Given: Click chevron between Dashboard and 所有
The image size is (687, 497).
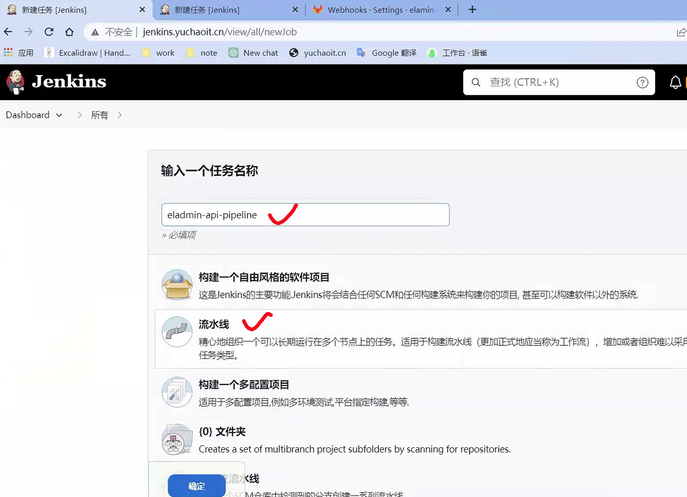Looking at the screenshot, I should [80, 115].
